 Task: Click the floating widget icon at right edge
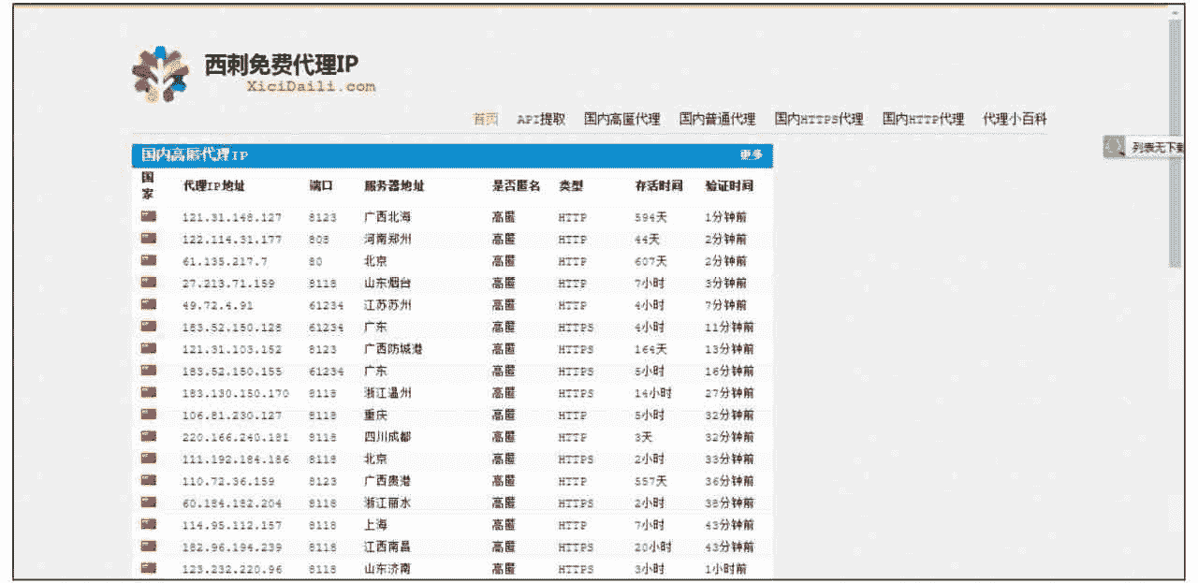[1114, 146]
